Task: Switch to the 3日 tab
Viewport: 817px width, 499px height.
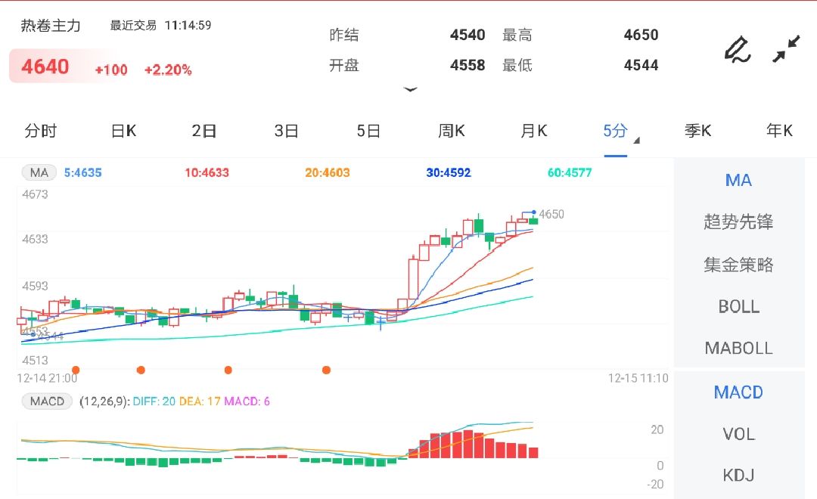Action: (x=286, y=131)
